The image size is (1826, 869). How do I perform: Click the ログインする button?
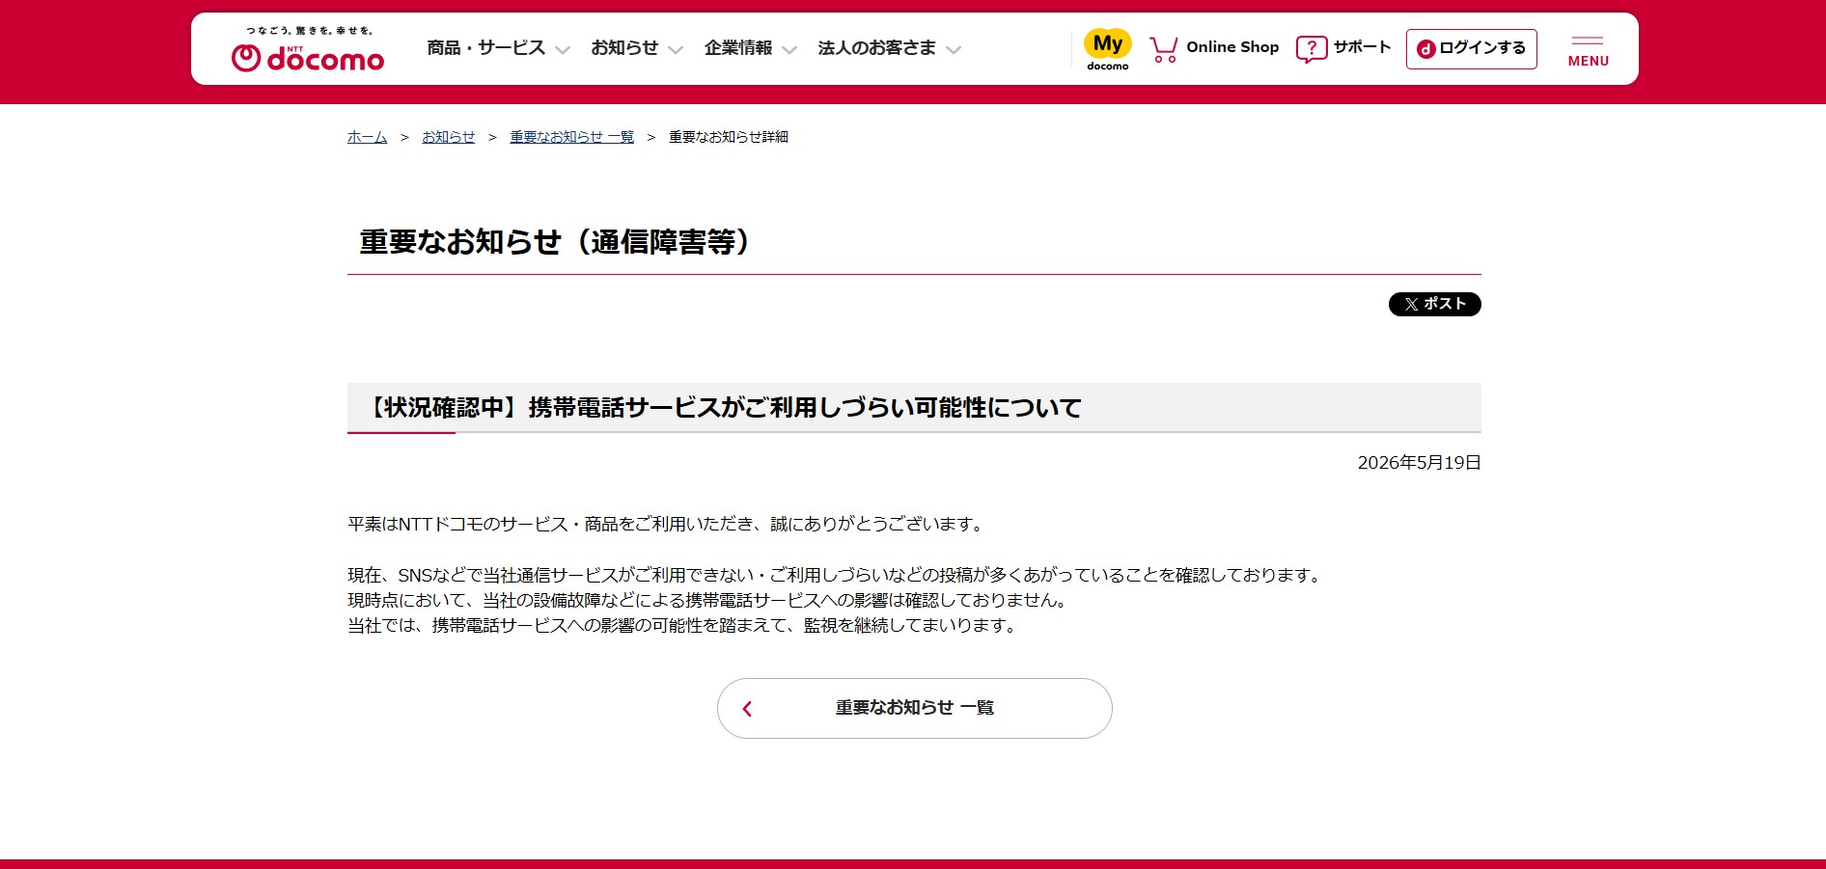click(x=1471, y=49)
